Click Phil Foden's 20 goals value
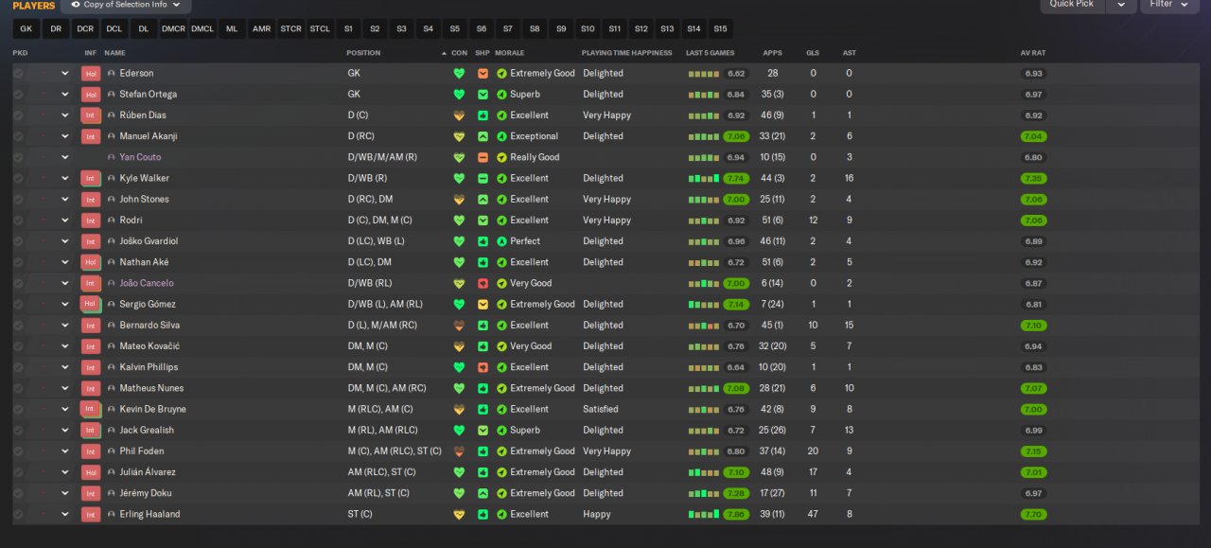Screen dimensions: 1211x548 click(813, 451)
